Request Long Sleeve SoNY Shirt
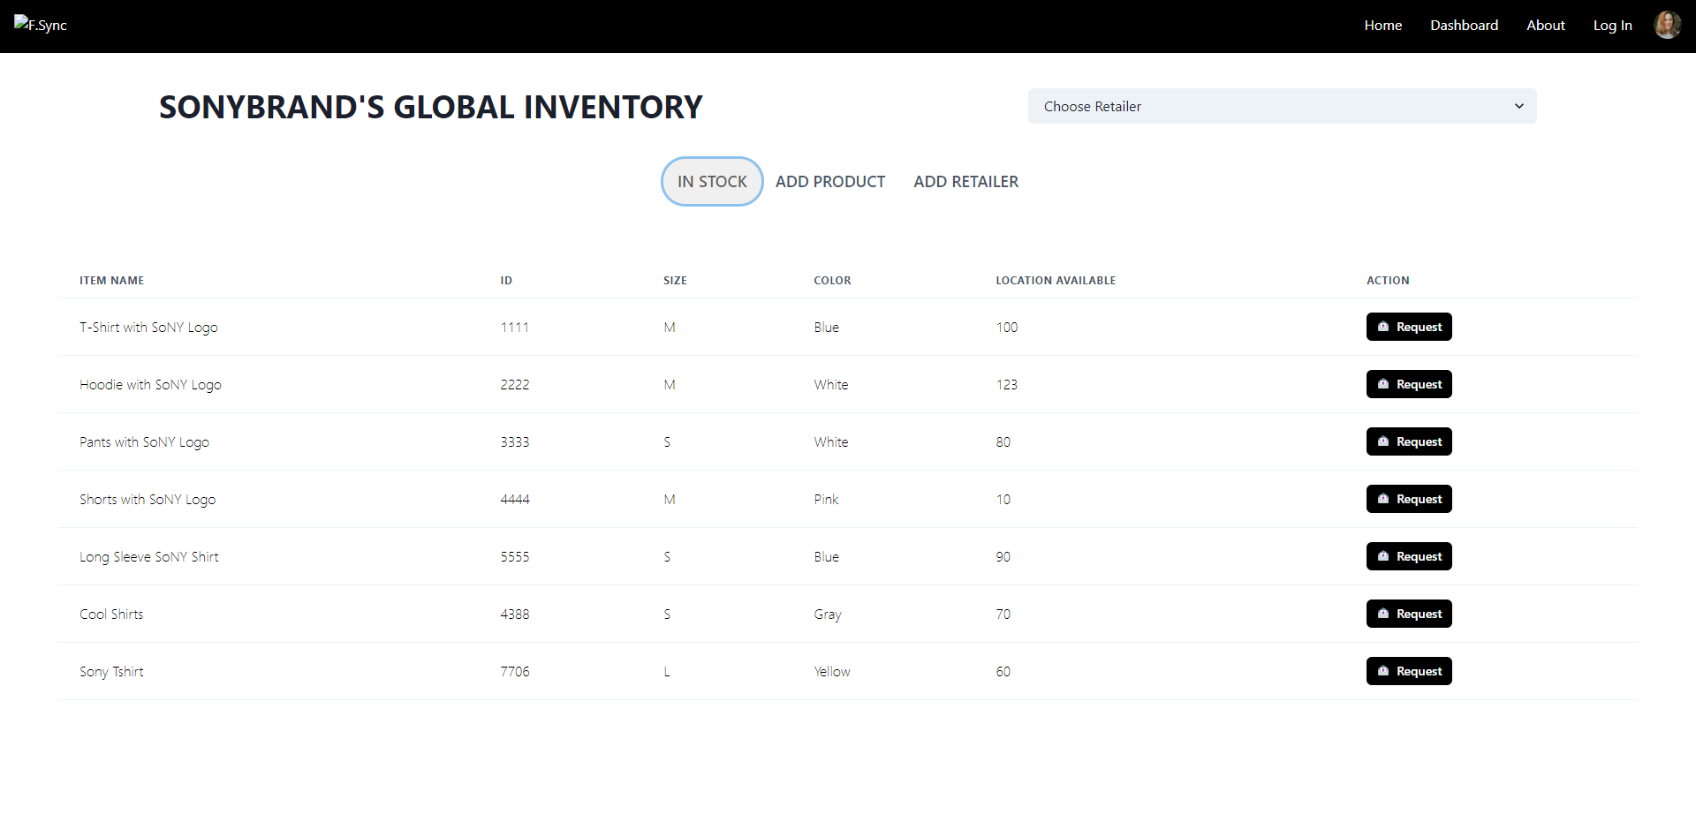 1409,556
